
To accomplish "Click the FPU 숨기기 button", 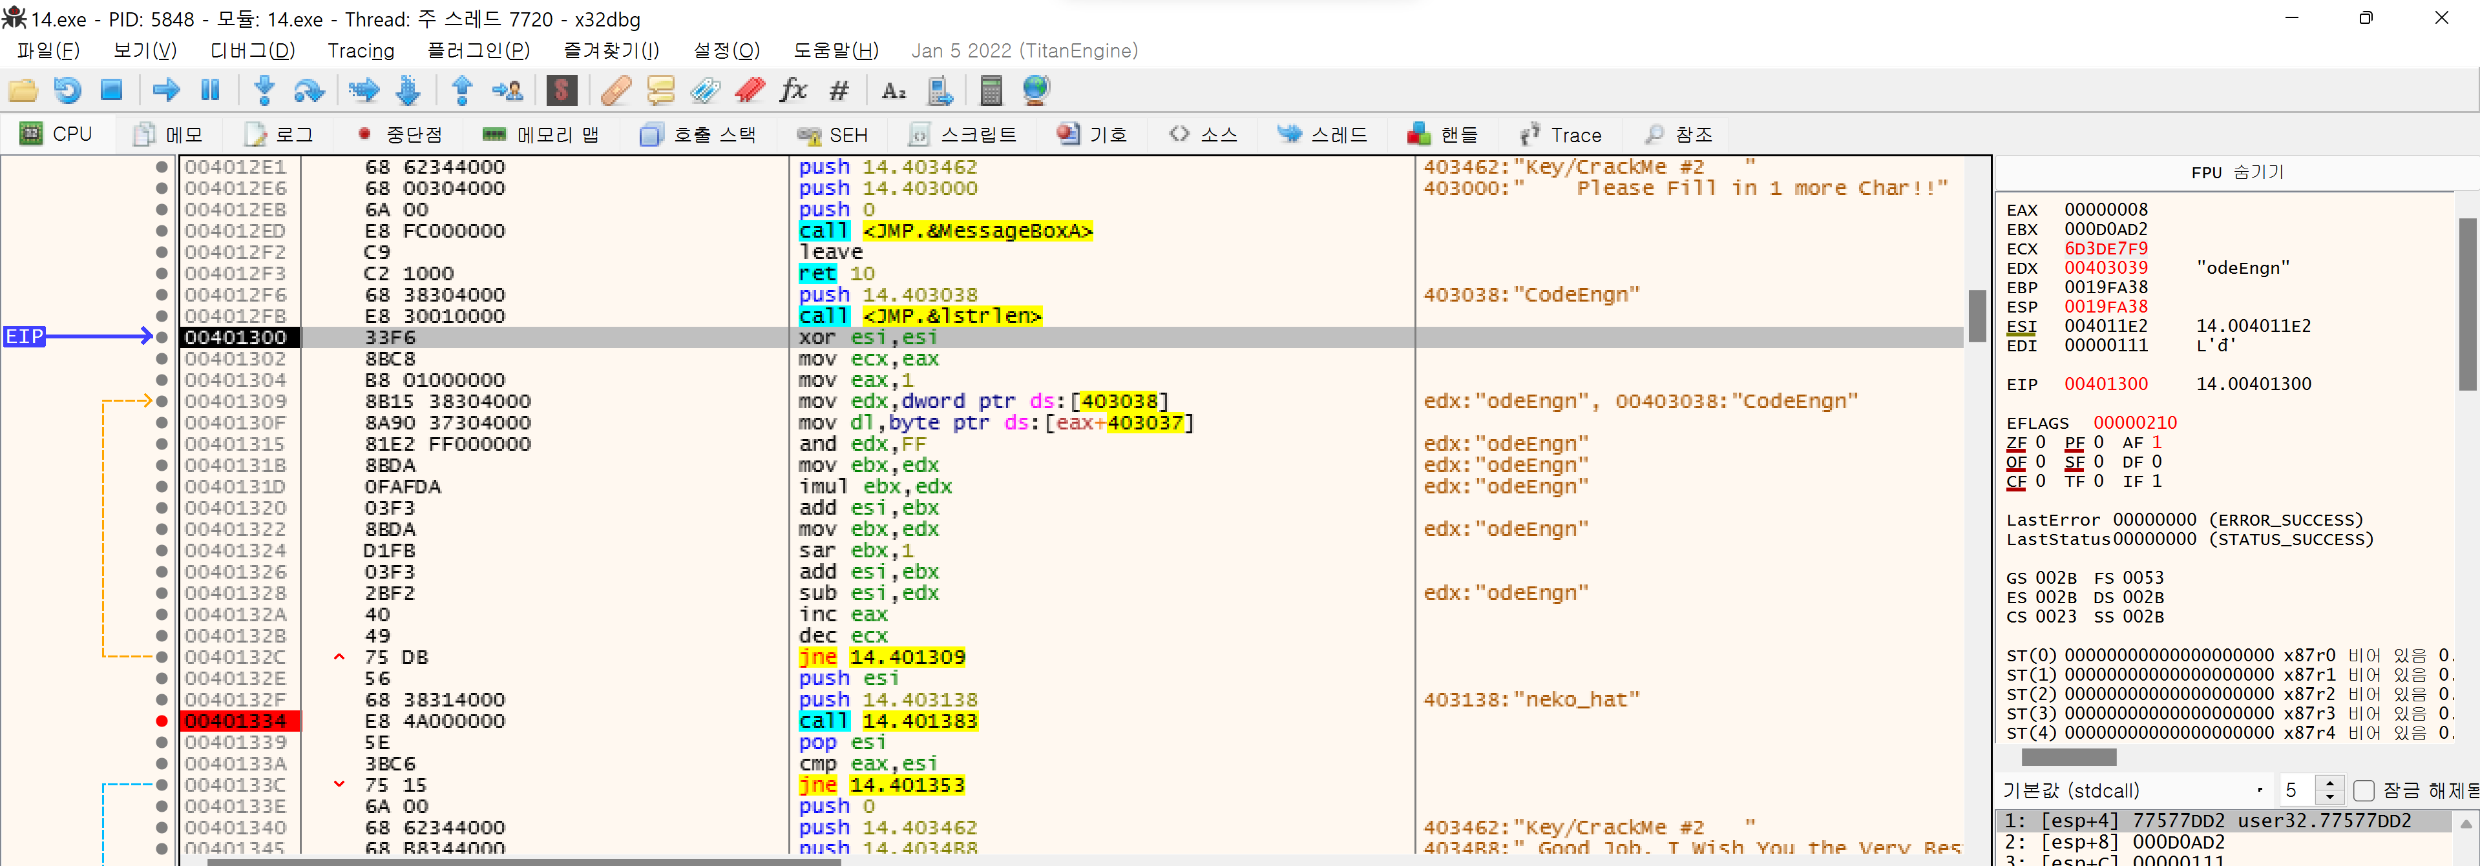I will (x=2236, y=172).
